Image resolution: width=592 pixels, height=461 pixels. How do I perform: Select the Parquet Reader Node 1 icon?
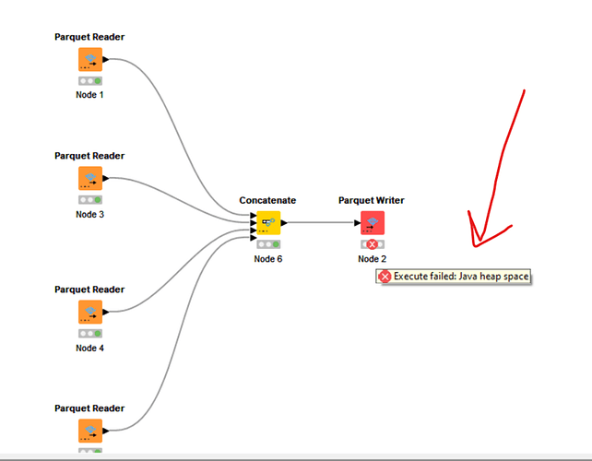point(89,60)
